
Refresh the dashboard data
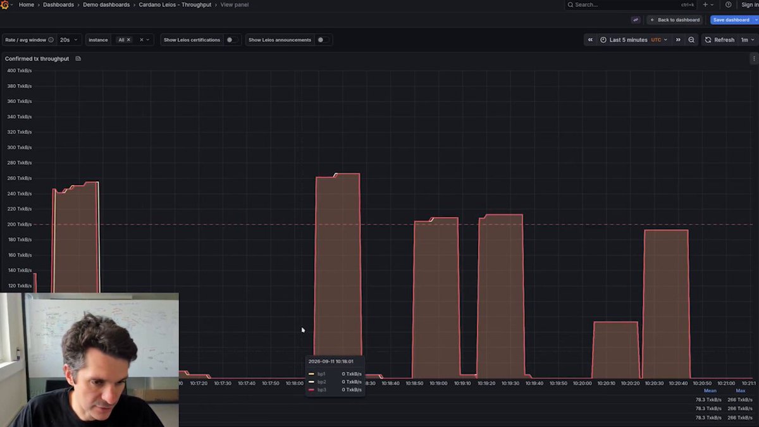[x=720, y=40]
